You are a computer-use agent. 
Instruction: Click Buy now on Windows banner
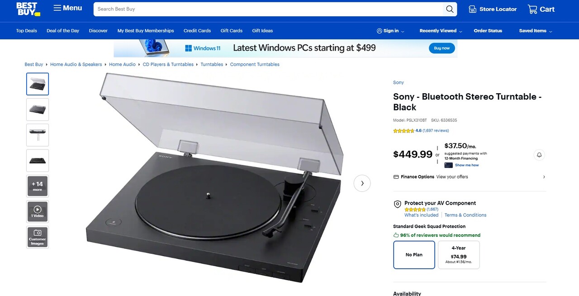tap(442, 48)
